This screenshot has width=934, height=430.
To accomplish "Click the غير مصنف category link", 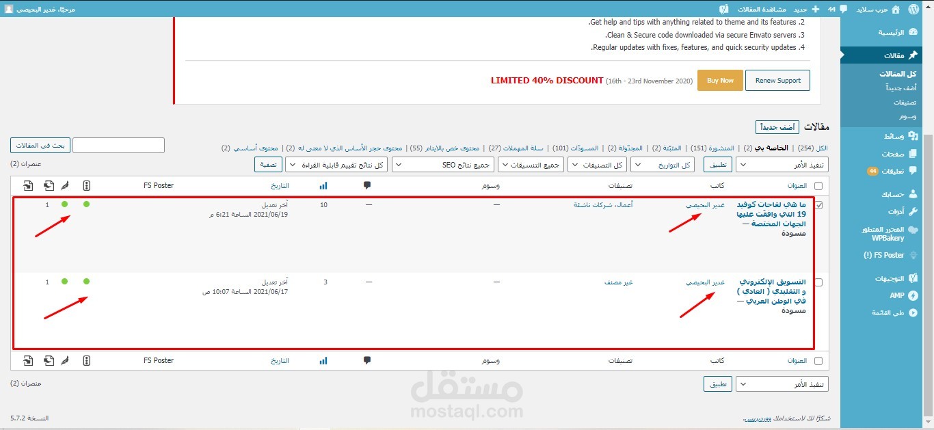I will [x=619, y=282].
